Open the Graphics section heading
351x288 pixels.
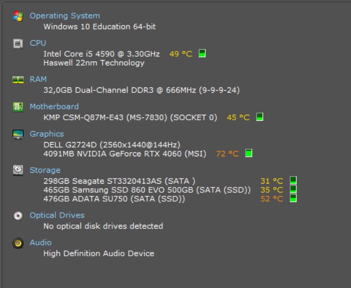(x=47, y=134)
